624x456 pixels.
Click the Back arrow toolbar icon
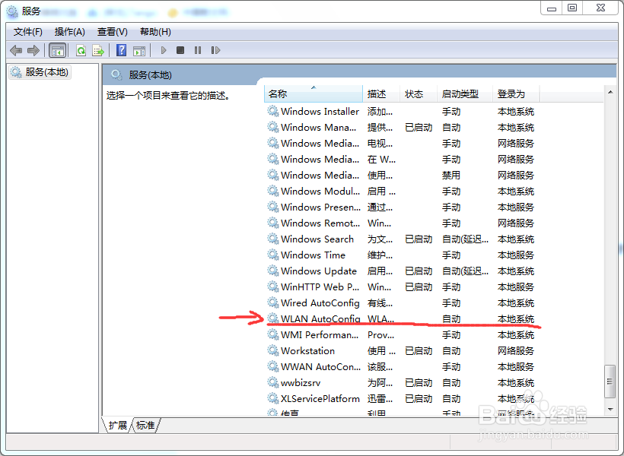(16, 50)
